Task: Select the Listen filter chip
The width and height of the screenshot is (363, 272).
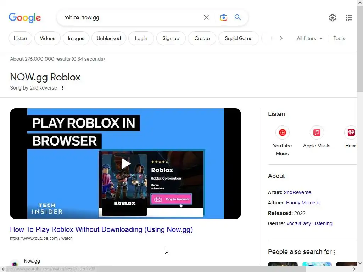Action: (x=20, y=38)
